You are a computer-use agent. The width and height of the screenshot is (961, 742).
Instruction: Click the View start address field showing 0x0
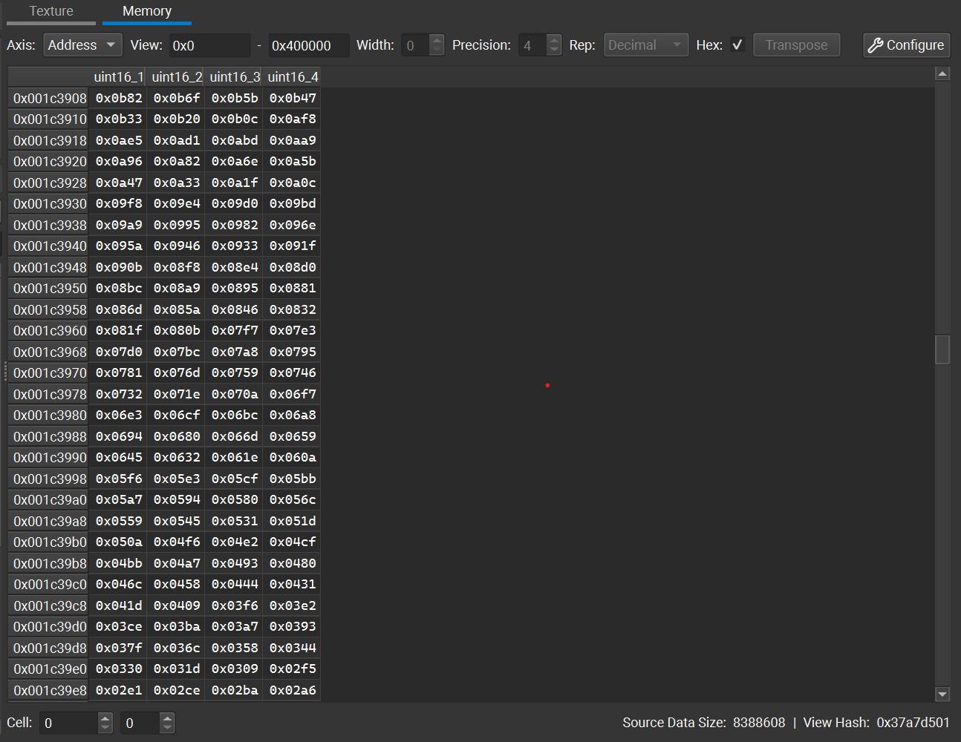click(x=210, y=45)
